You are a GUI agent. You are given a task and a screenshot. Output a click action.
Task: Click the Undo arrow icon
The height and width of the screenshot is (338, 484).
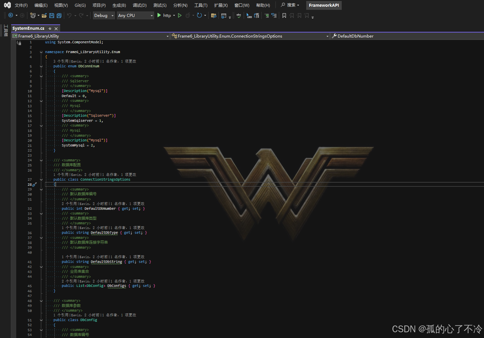point(69,15)
